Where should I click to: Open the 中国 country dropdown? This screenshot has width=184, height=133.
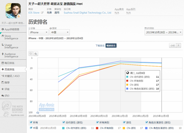[x=60, y=32]
